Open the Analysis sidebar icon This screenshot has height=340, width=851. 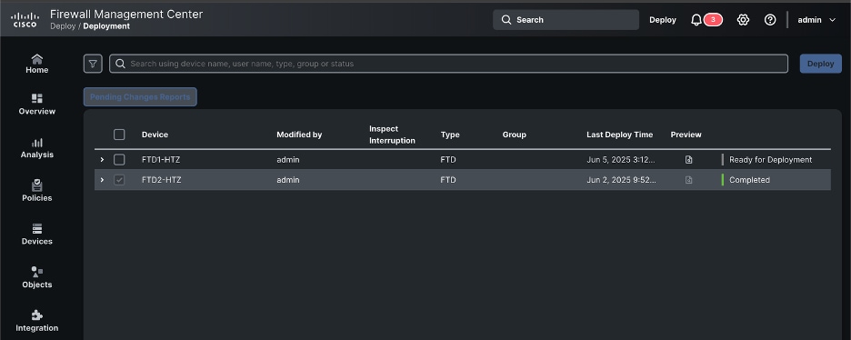click(x=37, y=143)
